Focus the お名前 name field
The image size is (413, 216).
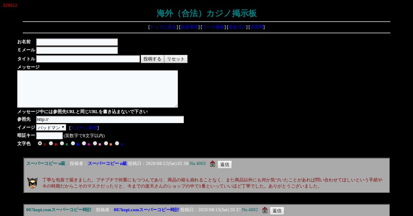coord(77,42)
